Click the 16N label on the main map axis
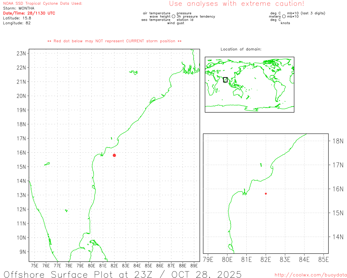The image size is (347, 278). pyautogui.click(x=21, y=153)
